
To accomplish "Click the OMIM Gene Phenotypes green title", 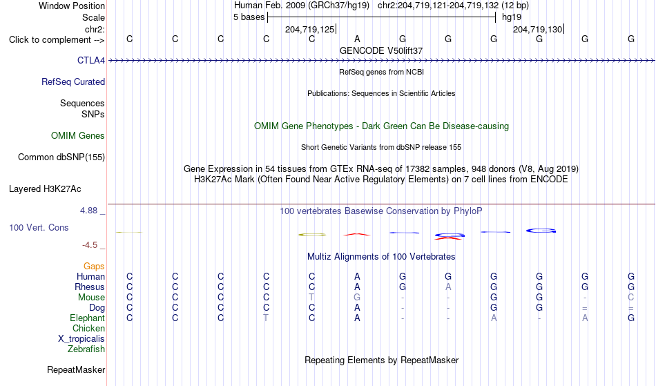I will click(x=382, y=126).
